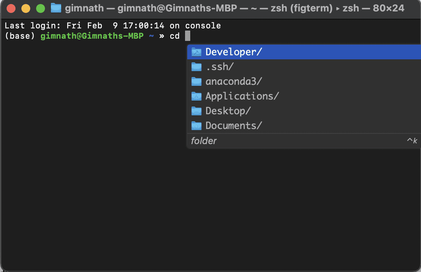This screenshot has height=272, width=421.
Task: Maximize the terminal with the green button
Action: point(41,8)
